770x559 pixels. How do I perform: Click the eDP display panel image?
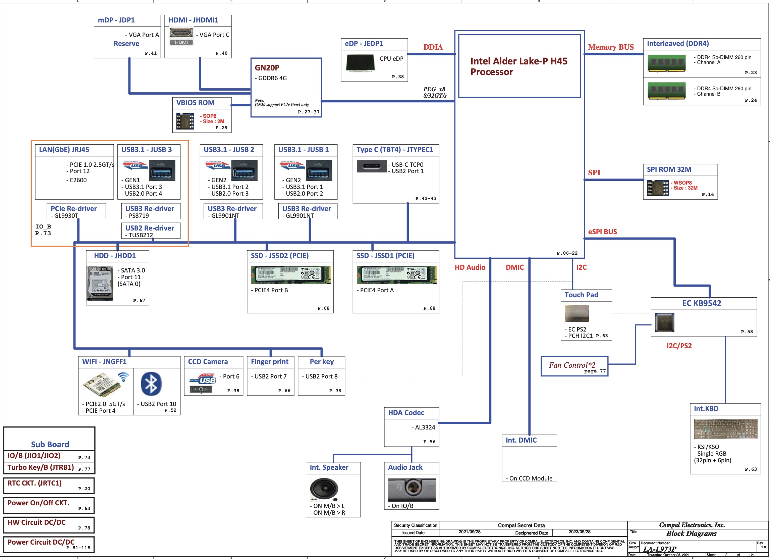click(x=361, y=62)
